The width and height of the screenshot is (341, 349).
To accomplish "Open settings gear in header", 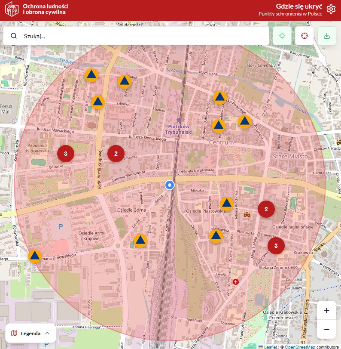I will pos(331,9).
